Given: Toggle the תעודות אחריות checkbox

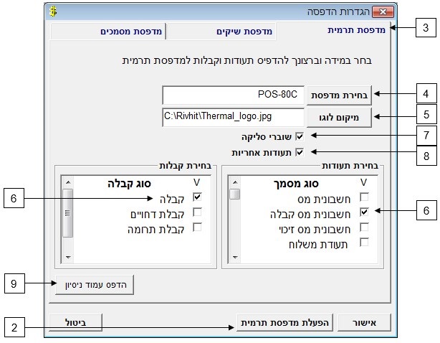Looking at the screenshot, I should (x=300, y=152).
